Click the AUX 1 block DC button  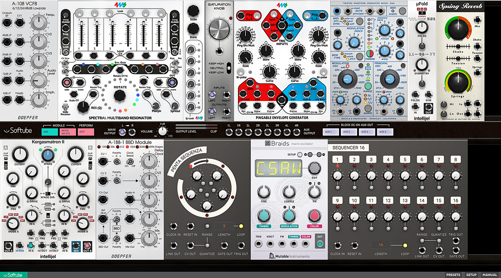(331, 131)
